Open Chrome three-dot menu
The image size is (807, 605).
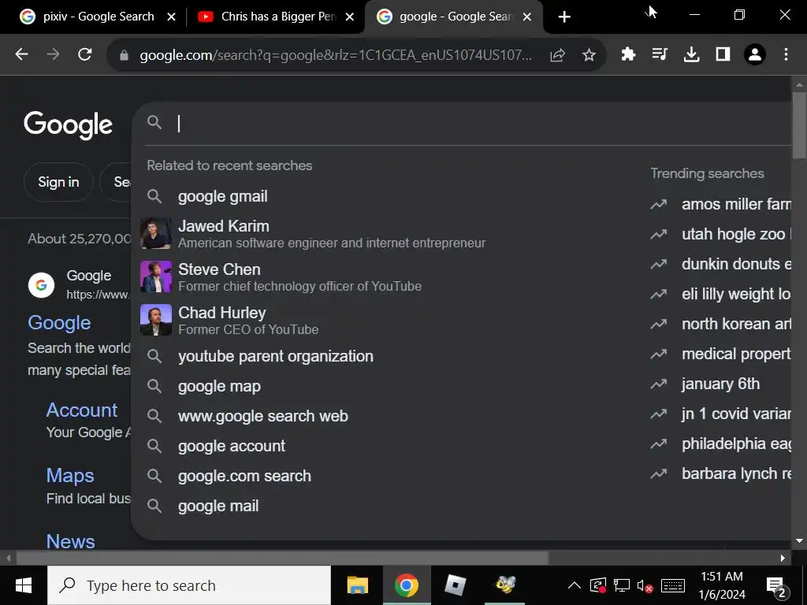click(786, 54)
